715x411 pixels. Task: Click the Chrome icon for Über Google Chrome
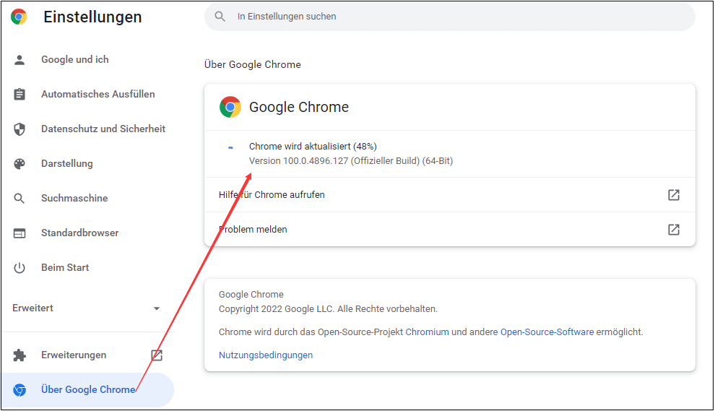(19, 390)
